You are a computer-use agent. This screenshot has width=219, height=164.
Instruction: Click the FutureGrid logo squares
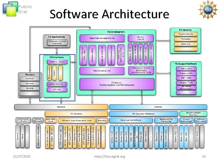10,9
